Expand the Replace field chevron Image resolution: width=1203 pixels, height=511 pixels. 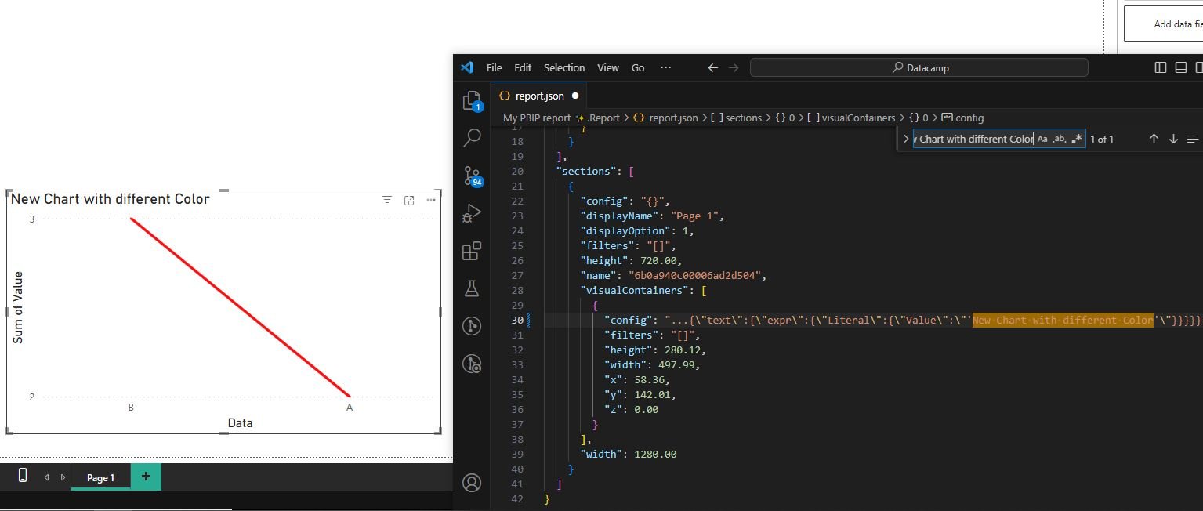tap(905, 139)
